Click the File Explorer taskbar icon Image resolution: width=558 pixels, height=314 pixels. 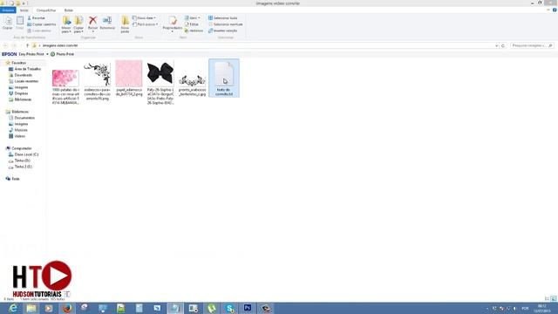click(31, 308)
